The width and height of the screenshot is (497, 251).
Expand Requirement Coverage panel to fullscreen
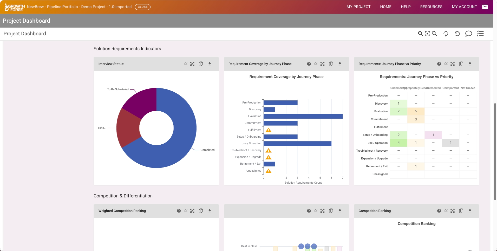pos(323,64)
